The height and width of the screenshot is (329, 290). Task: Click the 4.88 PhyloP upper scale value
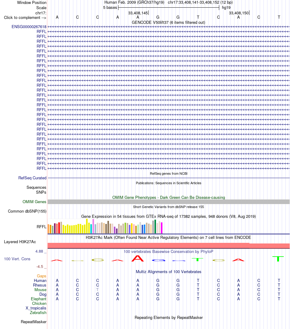39,251
